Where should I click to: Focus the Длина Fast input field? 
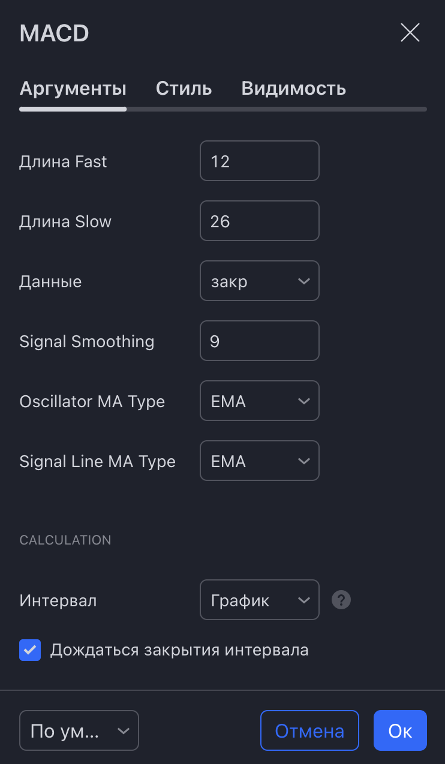pos(260,161)
